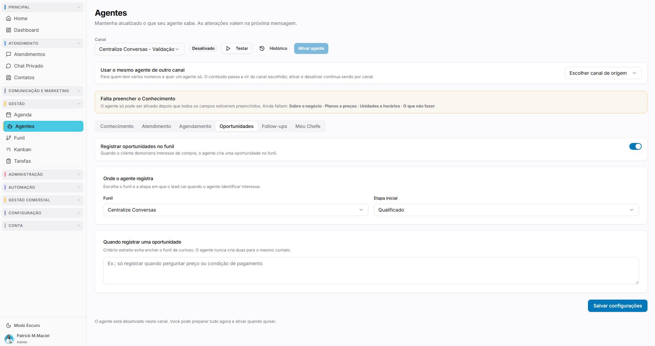Click the Modo Escuro moon icon
655x346 pixels.
(x=9, y=326)
